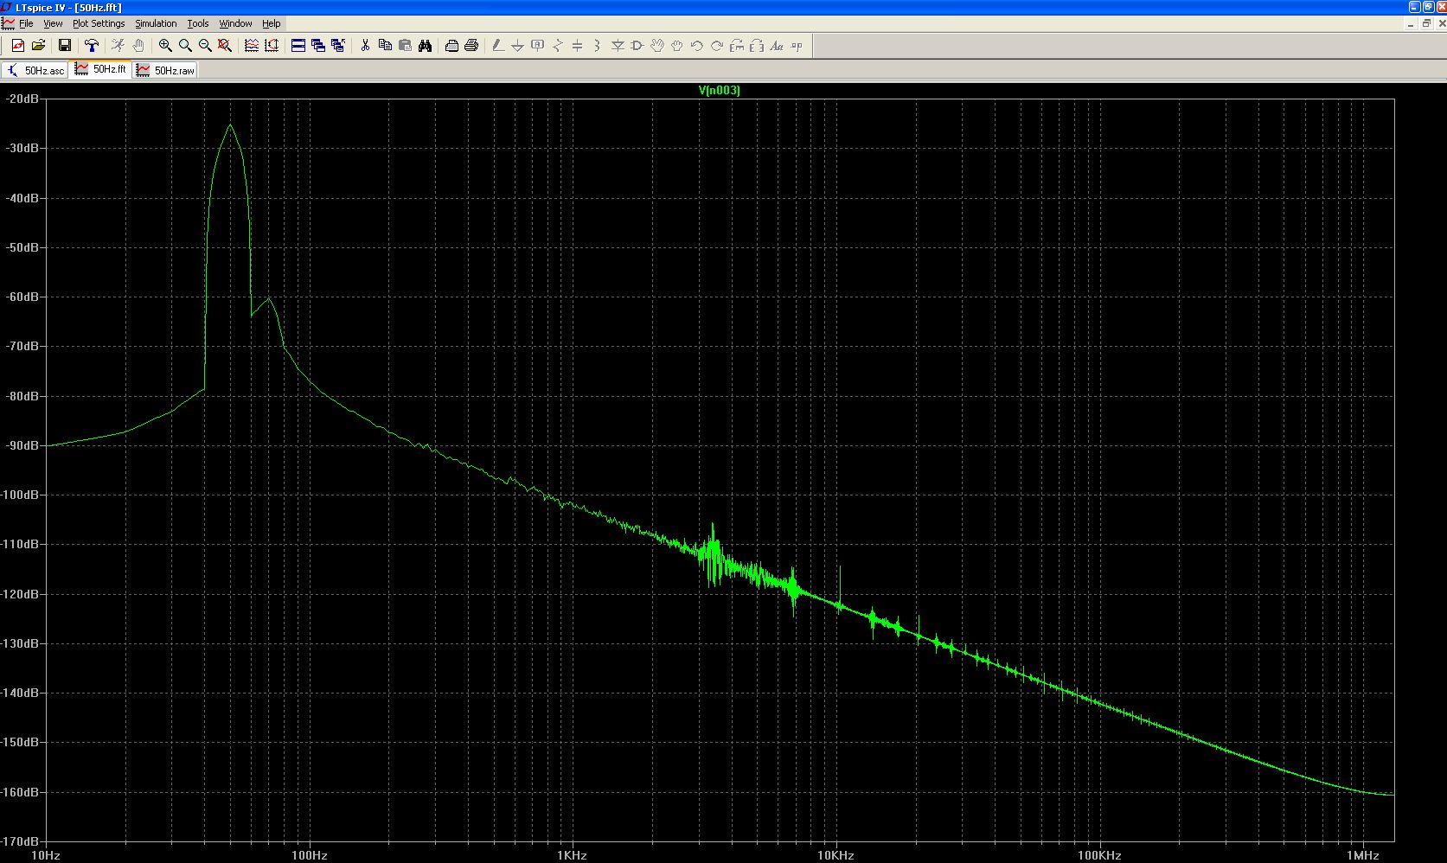Open the Simulation menu
The height and width of the screenshot is (863, 1447).
click(x=156, y=23)
